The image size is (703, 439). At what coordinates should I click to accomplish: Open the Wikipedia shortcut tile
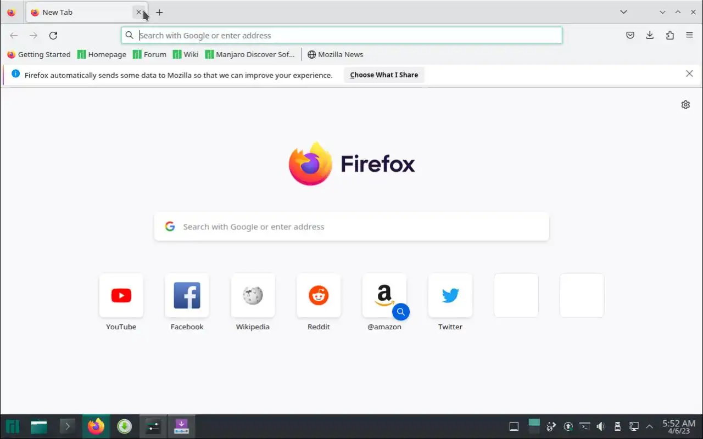(x=253, y=295)
